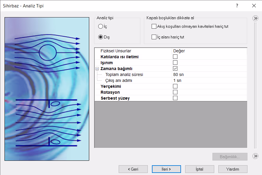
Task: Enable the Serbest yüzey checkbox
Action: point(175,98)
